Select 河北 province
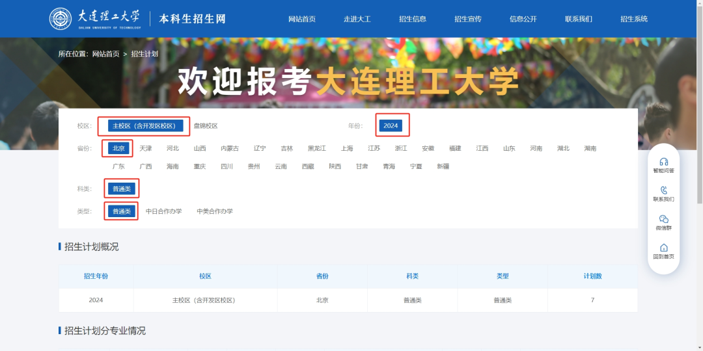This screenshot has width=703, height=351. (x=172, y=148)
